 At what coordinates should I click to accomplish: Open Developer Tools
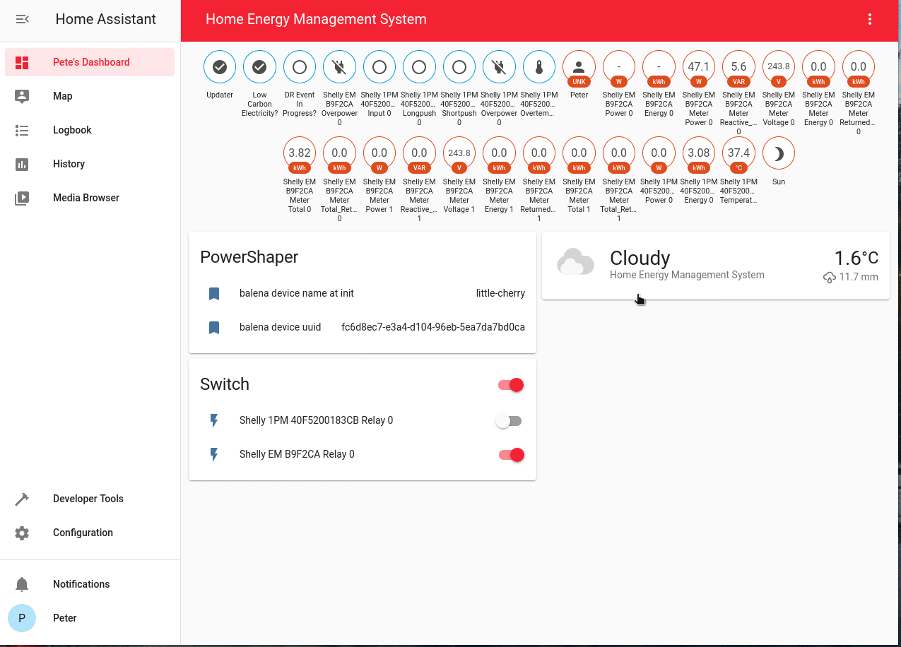click(90, 499)
